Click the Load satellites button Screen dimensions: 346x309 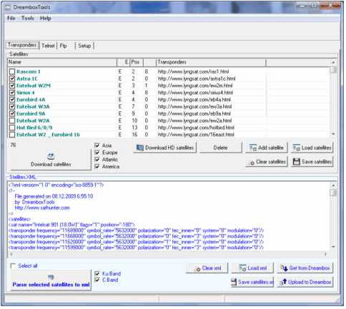tap(312, 148)
